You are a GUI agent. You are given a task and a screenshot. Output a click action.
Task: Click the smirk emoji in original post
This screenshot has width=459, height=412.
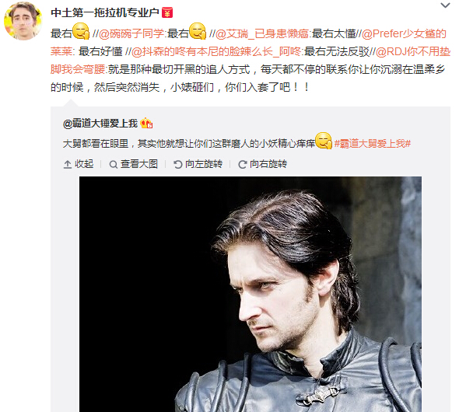click(x=324, y=141)
